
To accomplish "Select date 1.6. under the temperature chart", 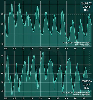I will coord(23,48).
